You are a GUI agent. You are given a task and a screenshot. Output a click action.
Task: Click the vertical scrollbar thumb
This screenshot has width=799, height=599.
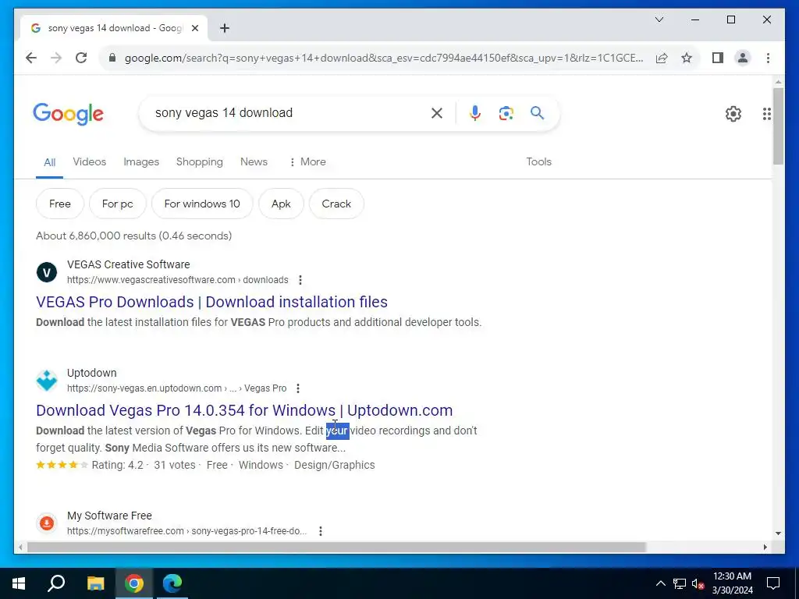tap(778, 126)
